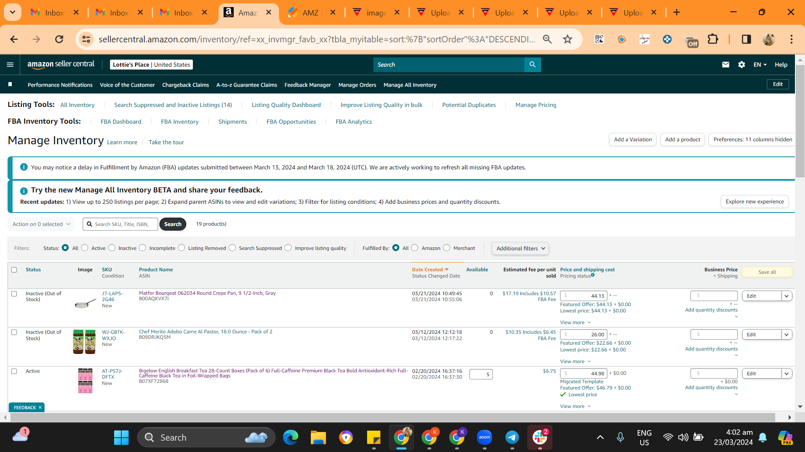This screenshot has width=805, height=452.
Task: Click Explore new experience button
Action: pyautogui.click(x=755, y=201)
